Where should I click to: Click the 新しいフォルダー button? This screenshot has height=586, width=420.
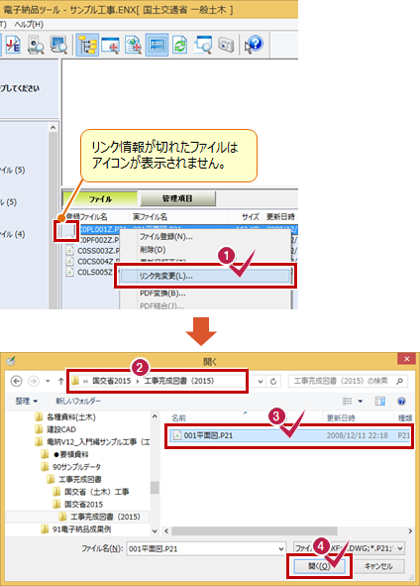coord(78,401)
